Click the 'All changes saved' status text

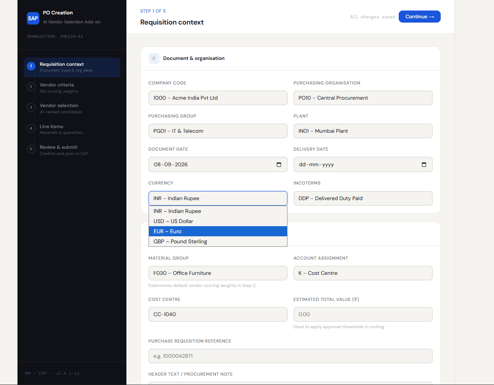(372, 17)
